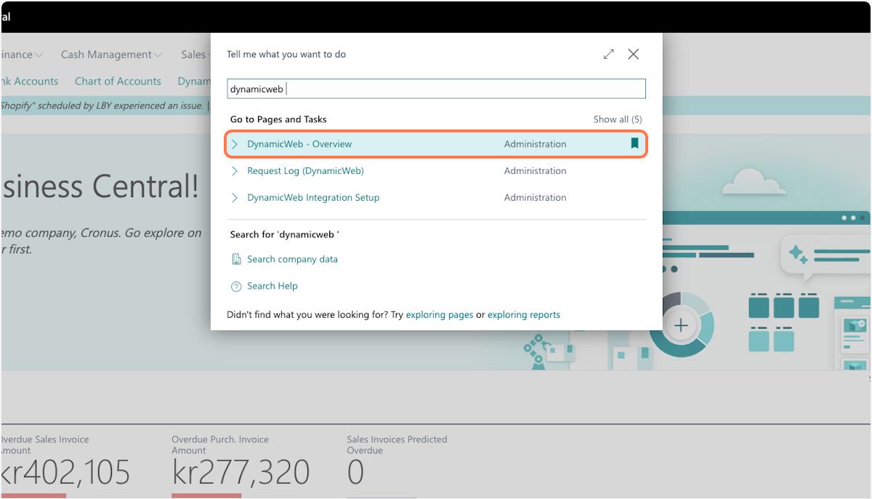Click chevron beside DynamicWeb - Overview result
The height and width of the screenshot is (499, 872).
235,144
